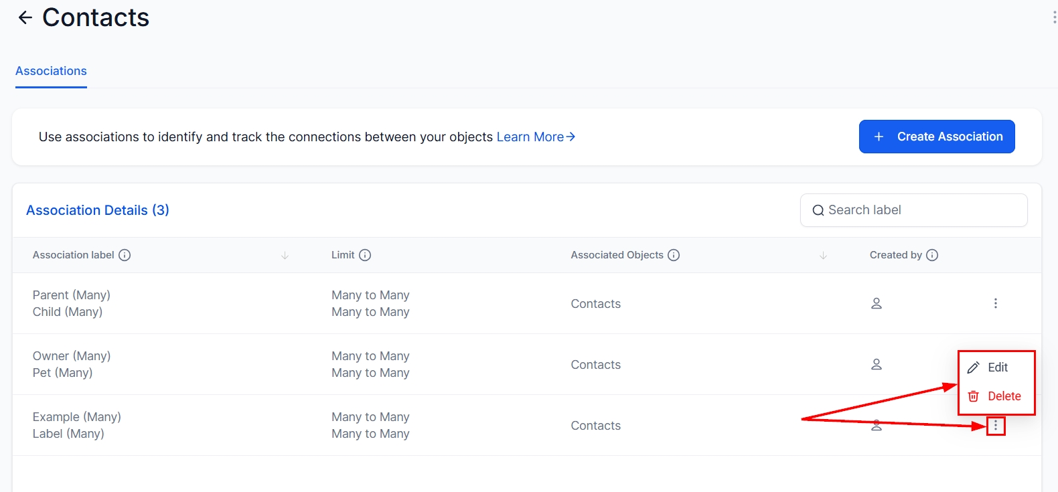Open the three-dot menu for Parent/Child row
This screenshot has height=492, width=1058.
click(x=996, y=303)
